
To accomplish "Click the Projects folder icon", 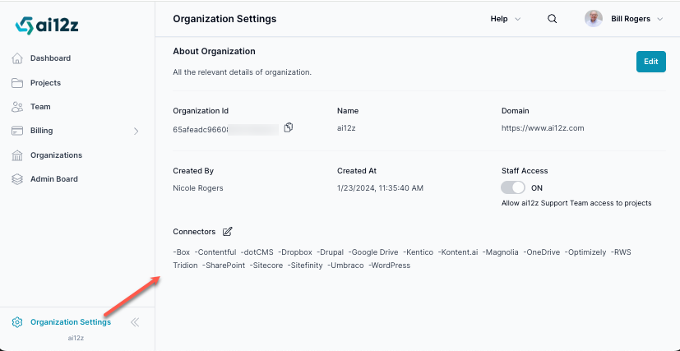I will click(x=17, y=83).
